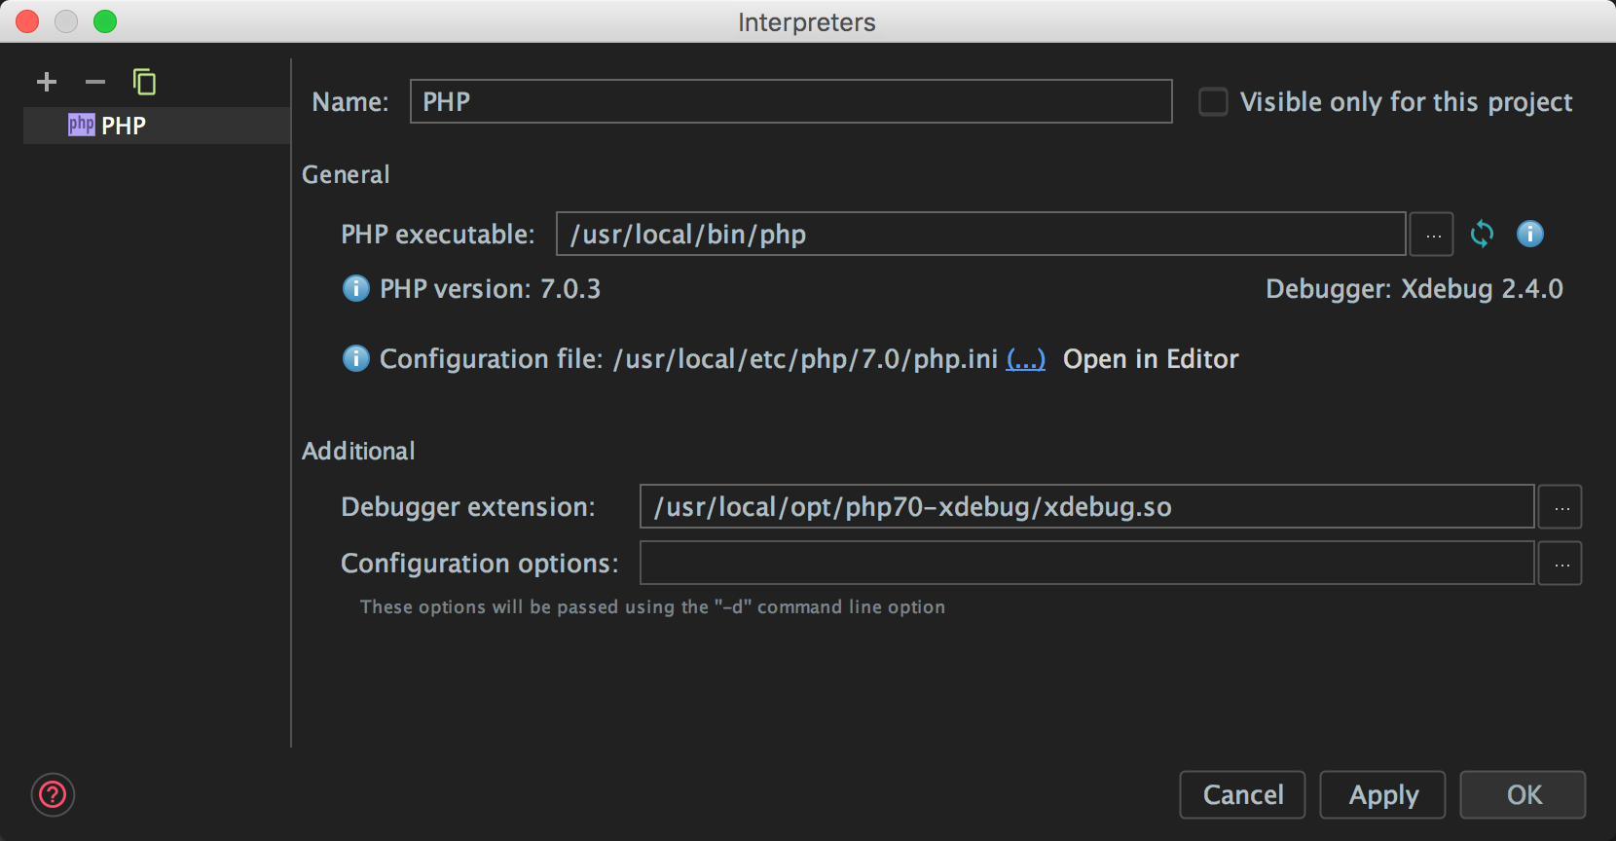Screen dimensions: 1616x841
Task: Select PHP interpreter in the list
Action: pyautogui.click(x=156, y=126)
